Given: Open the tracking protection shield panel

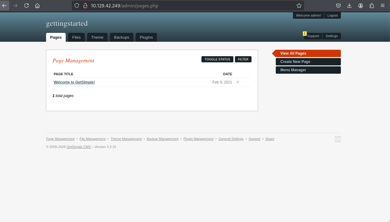Looking at the screenshot, I should tap(76, 6).
